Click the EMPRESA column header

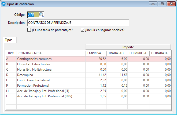[96, 53]
